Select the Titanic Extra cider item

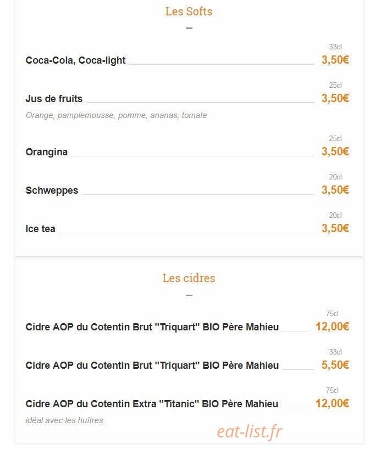click(x=152, y=404)
